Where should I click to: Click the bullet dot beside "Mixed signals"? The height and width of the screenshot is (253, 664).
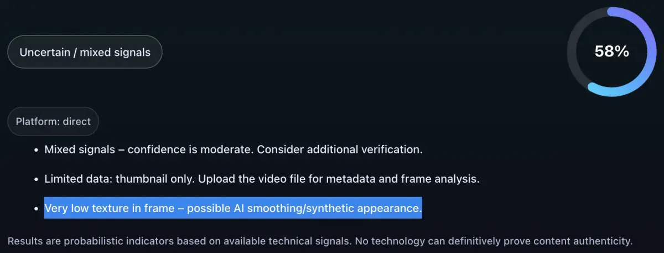35,150
